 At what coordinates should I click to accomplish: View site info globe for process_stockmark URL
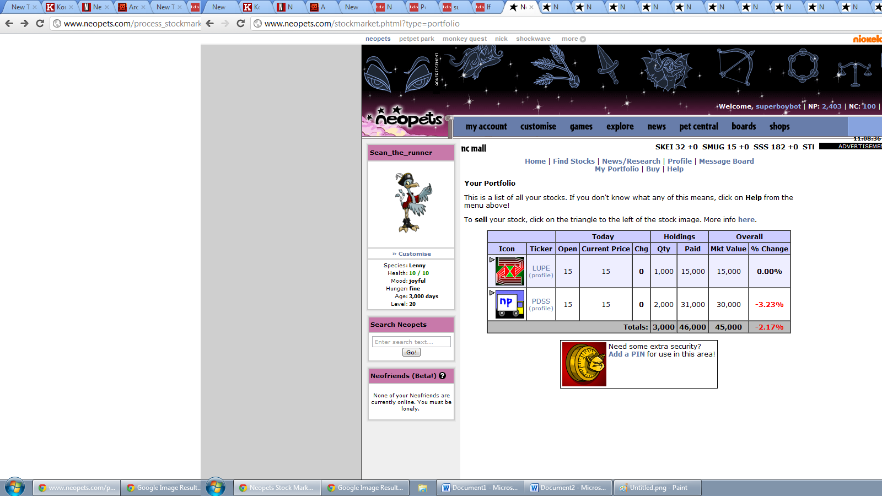coord(57,24)
